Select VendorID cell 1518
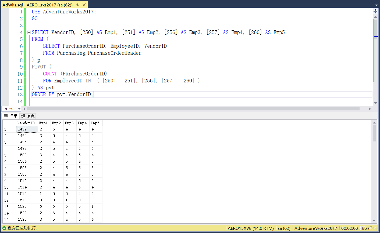 (27, 200)
